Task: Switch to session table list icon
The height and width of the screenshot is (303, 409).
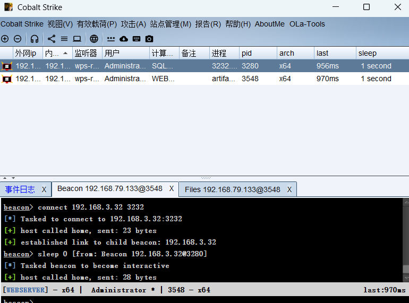Action: tap(64, 39)
